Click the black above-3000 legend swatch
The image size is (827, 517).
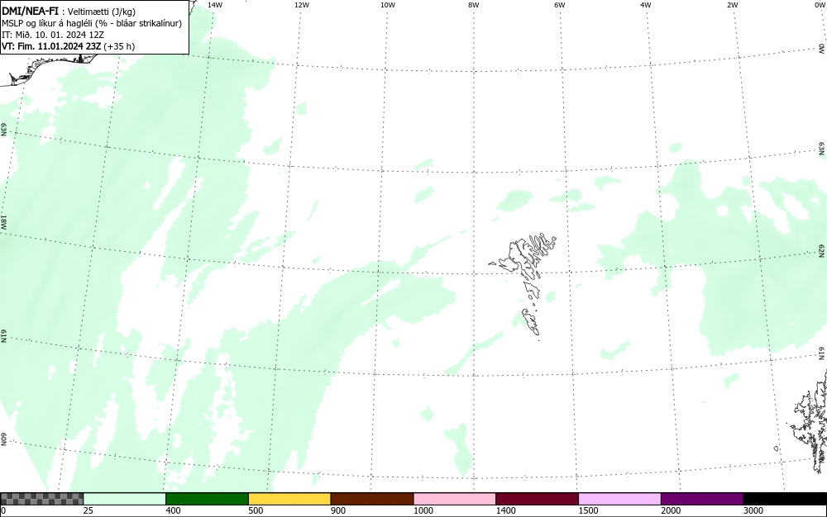coord(785,499)
